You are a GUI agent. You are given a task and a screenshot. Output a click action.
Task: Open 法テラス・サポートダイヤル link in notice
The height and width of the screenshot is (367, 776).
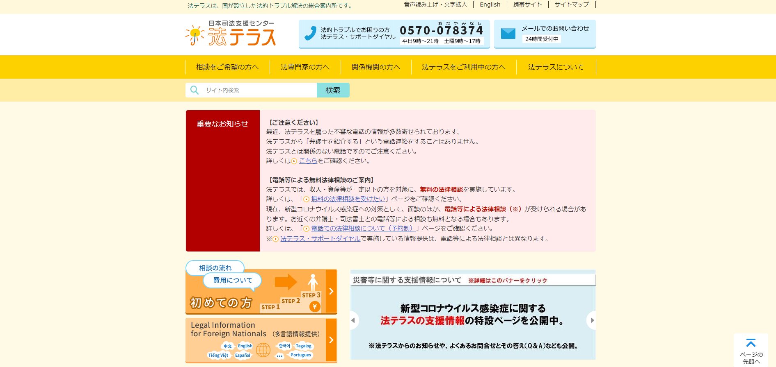click(x=320, y=239)
